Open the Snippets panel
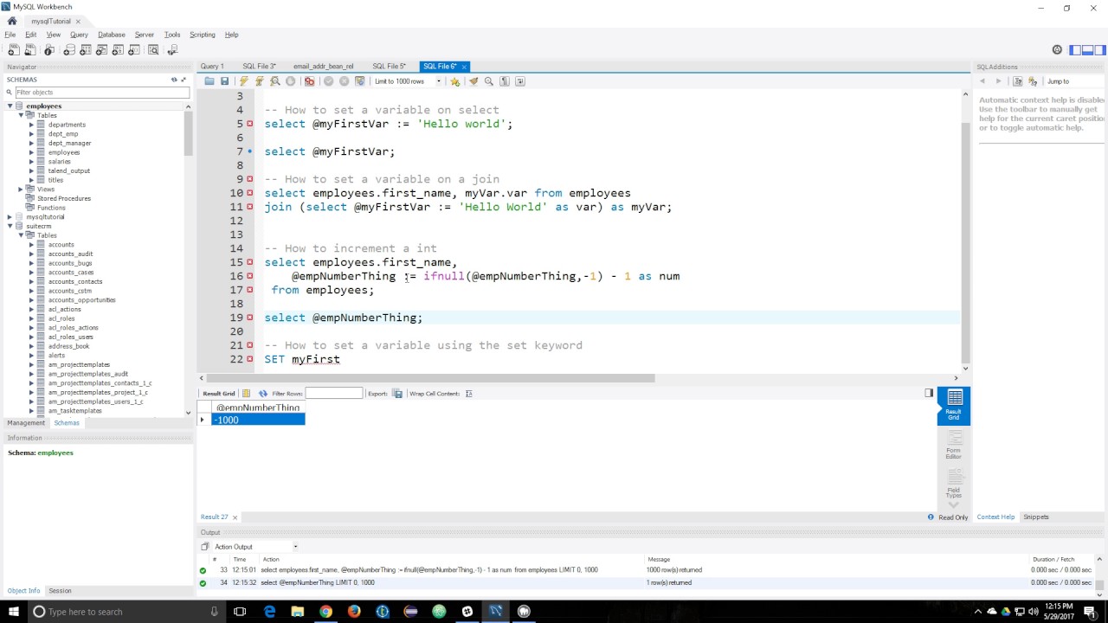Image resolution: width=1108 pixels, height=623 pixels. coord(1035,517)
